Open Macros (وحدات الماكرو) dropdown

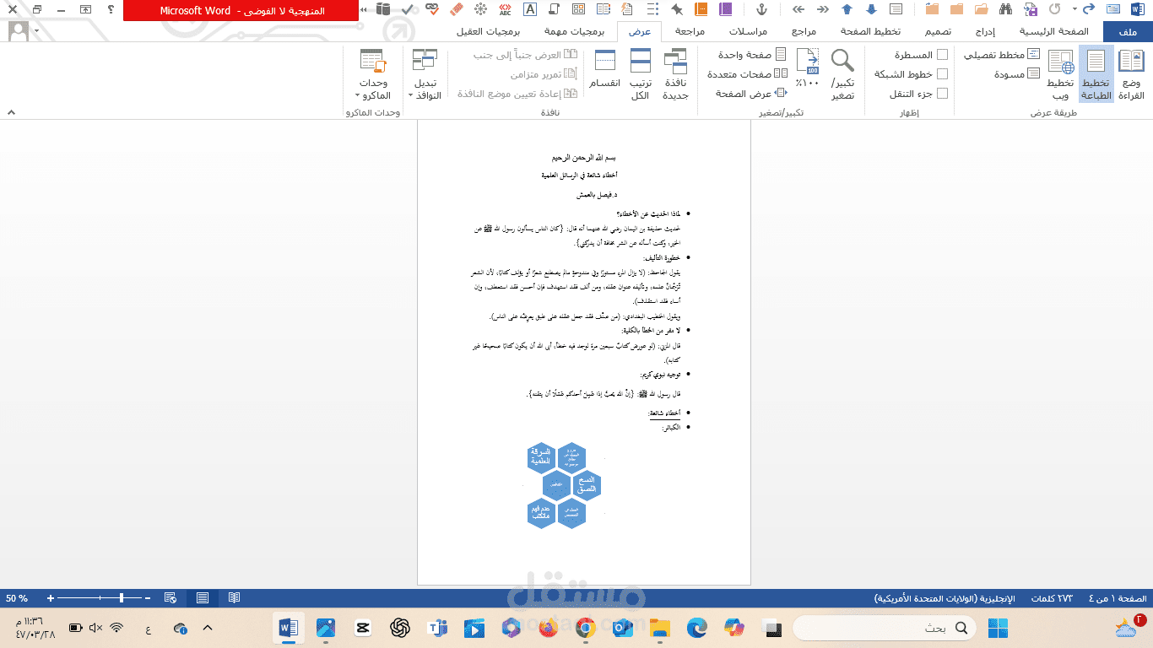tap(372, 74)
